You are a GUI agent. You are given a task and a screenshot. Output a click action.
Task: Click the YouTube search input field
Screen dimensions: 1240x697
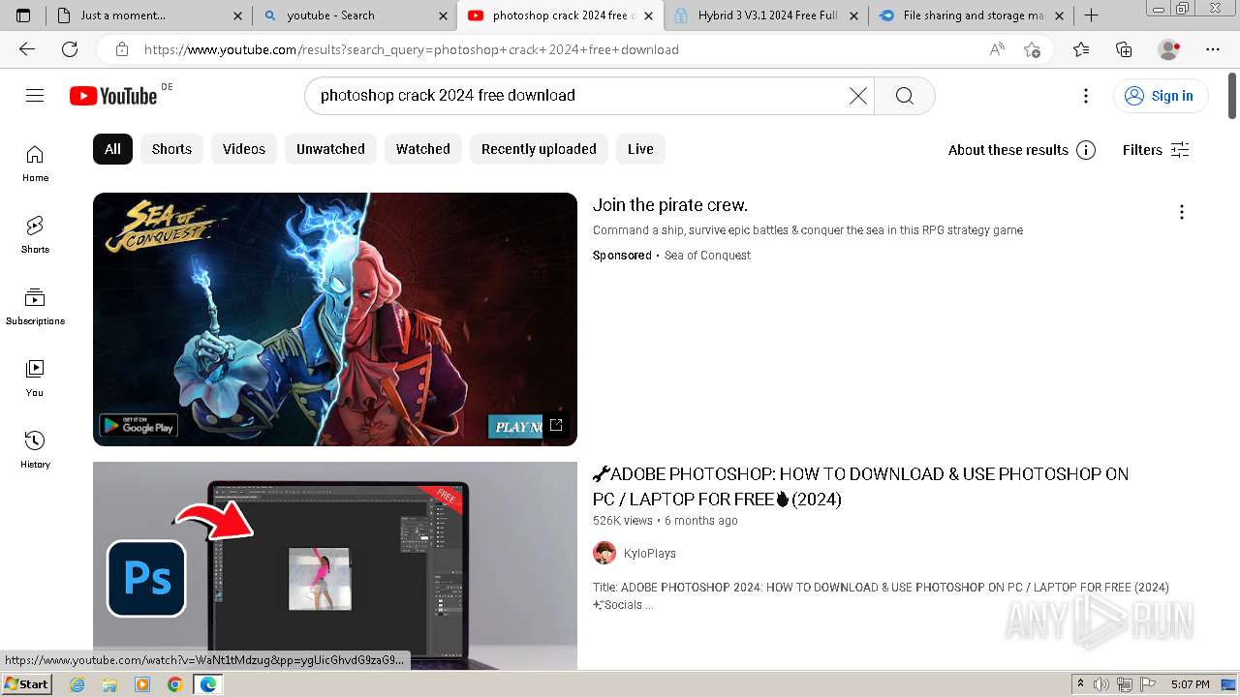581,95
